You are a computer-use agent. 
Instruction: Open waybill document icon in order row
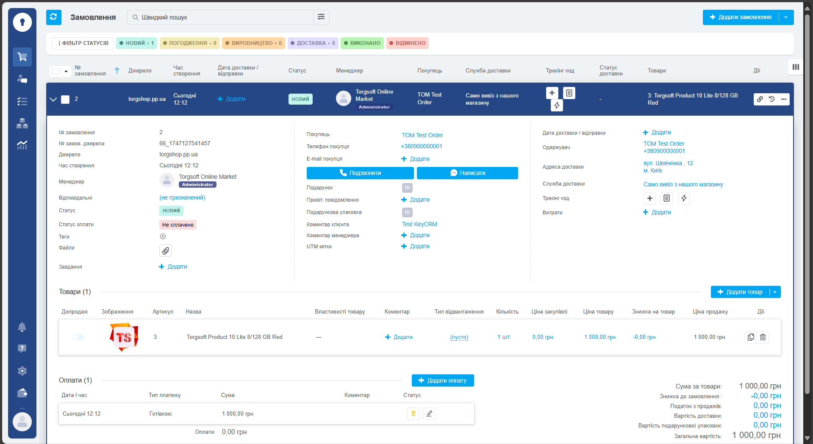[569, 93]
